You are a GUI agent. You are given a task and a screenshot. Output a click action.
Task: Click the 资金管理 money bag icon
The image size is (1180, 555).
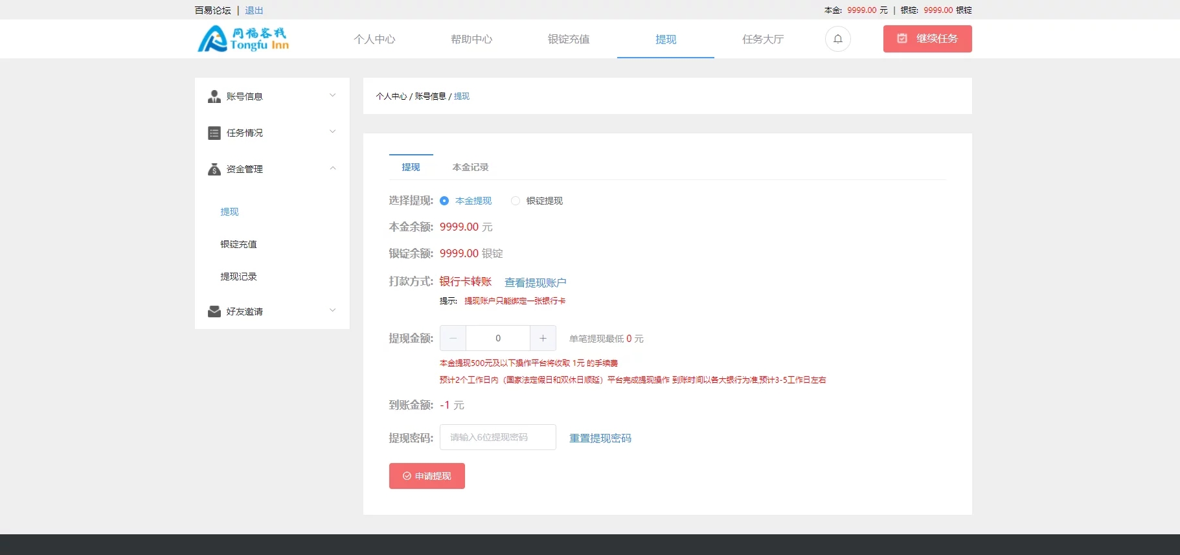[214, 169]
